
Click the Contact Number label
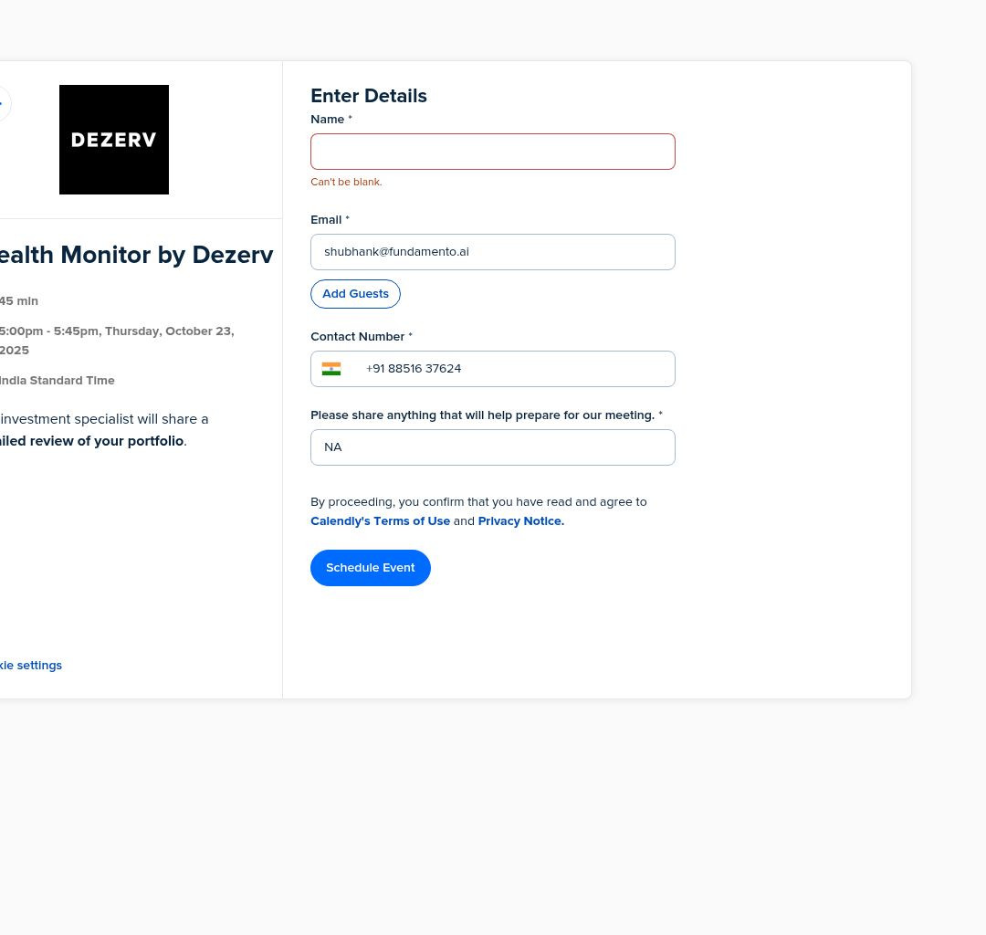pyautogui.click(x=357, y=337)
